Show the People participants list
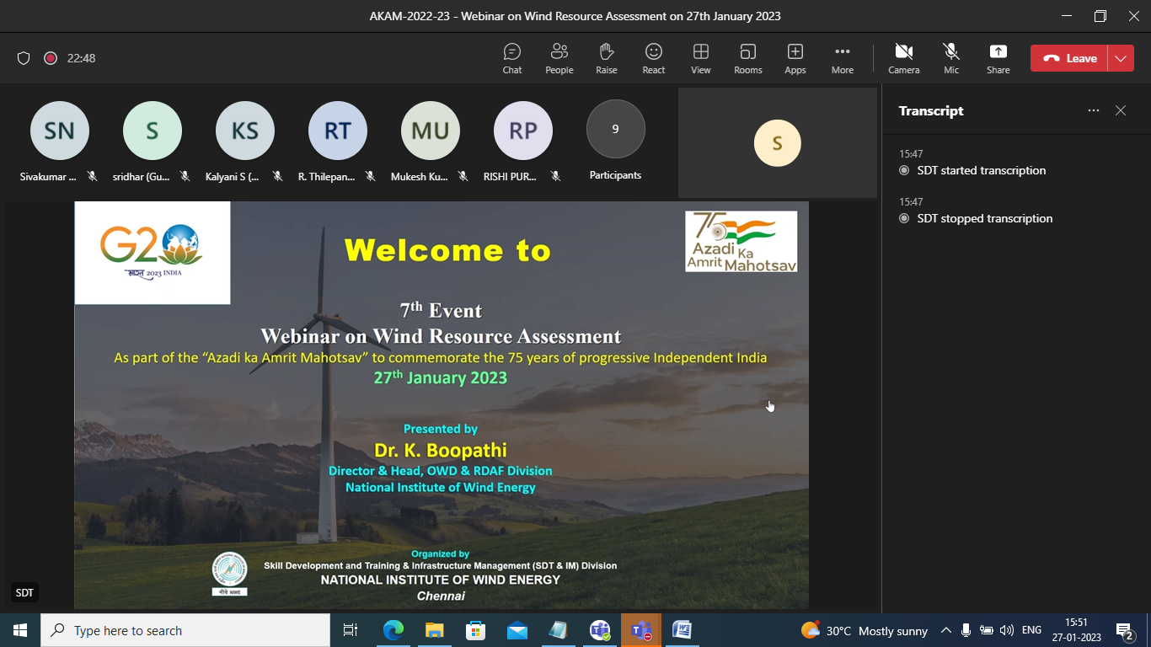The width and height of the screenshot is (1151, 647). point(559,58)
